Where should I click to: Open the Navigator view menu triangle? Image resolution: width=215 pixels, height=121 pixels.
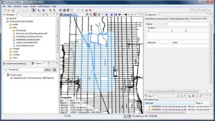(x=51, y=14)
